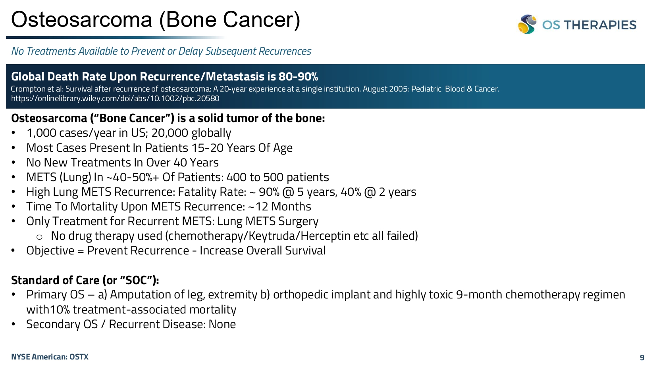
Task: Select the High Lung METS Recurrence fatality bullet
Action: (x=221, y=192)
